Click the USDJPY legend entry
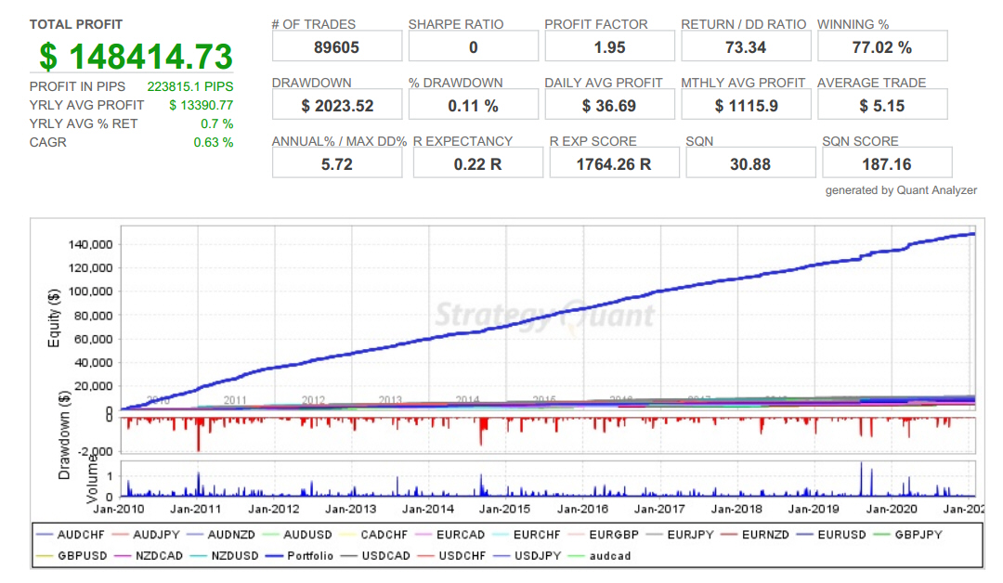Screen dimensions: 1003x583 528,556
